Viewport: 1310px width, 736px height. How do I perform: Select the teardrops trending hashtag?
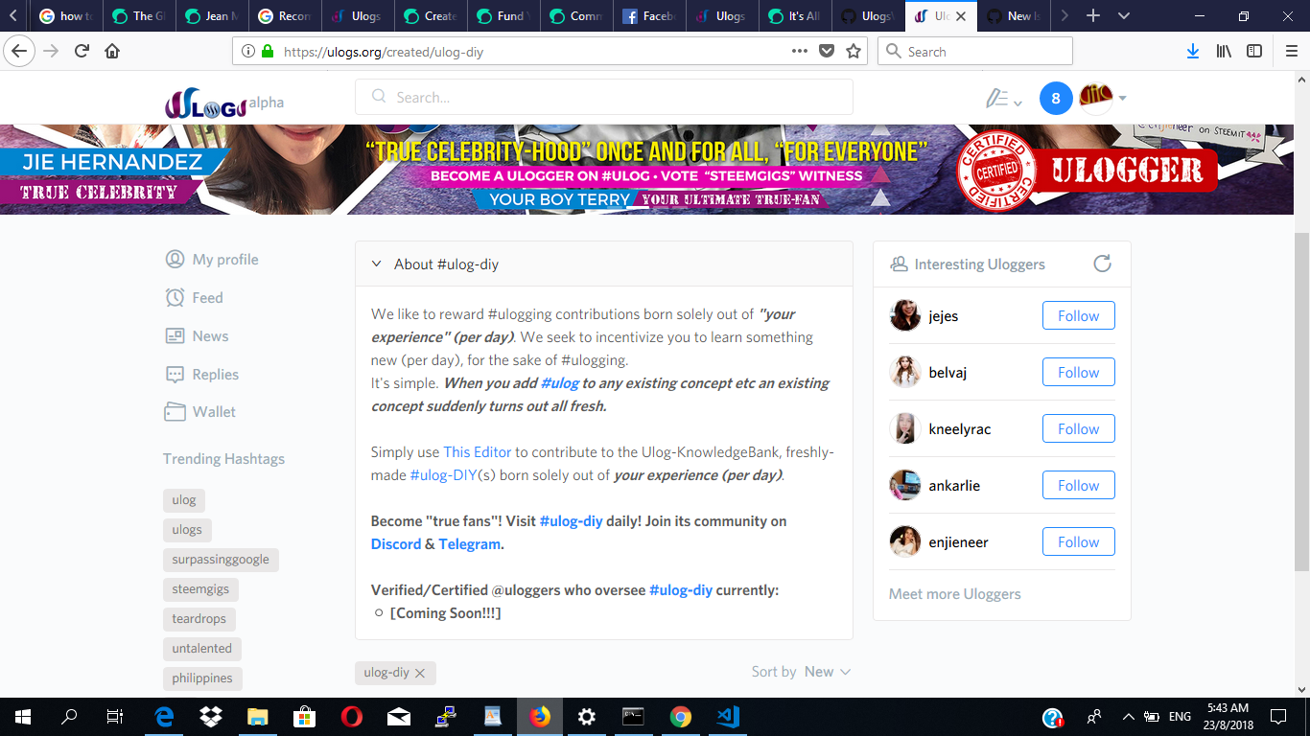[199, 619]
